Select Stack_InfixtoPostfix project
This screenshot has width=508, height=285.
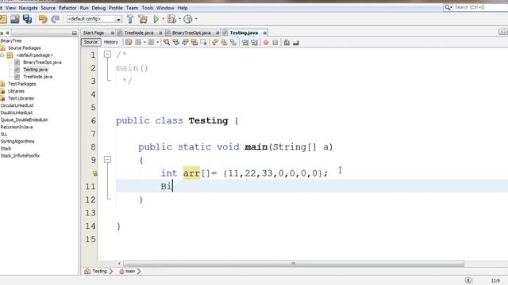tap(20, 156)
